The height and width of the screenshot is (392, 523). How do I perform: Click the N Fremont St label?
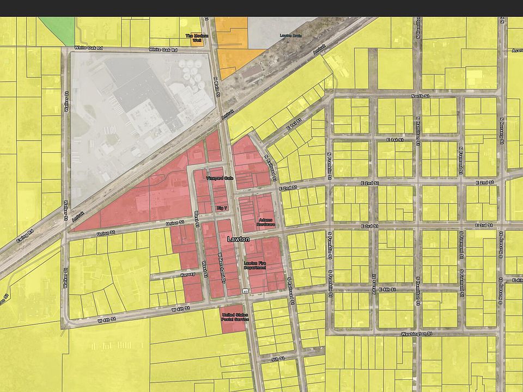coord(461,161)
